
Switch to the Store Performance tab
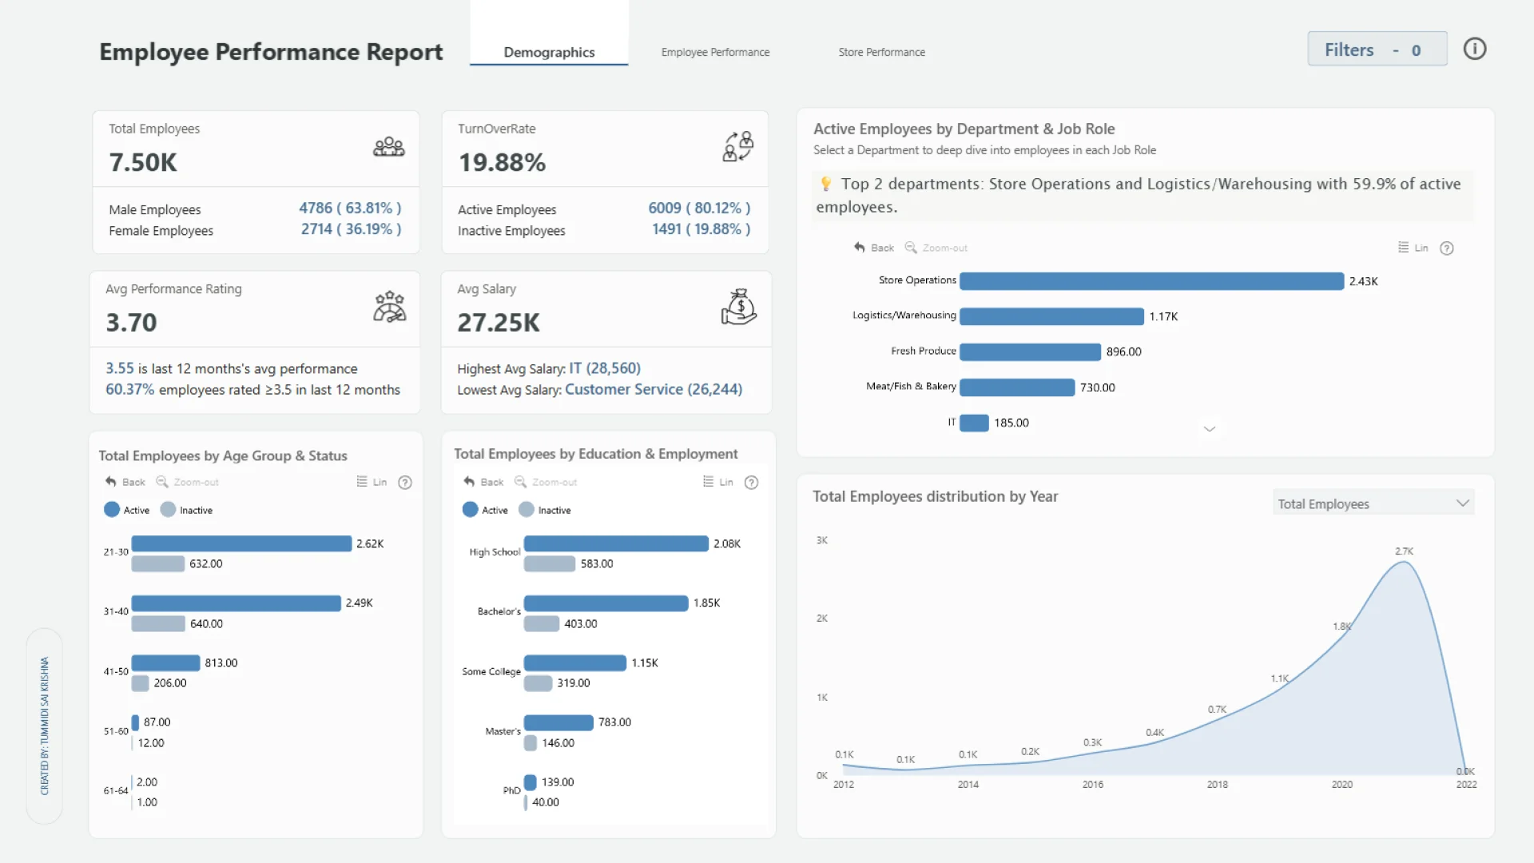pos(881,52)
